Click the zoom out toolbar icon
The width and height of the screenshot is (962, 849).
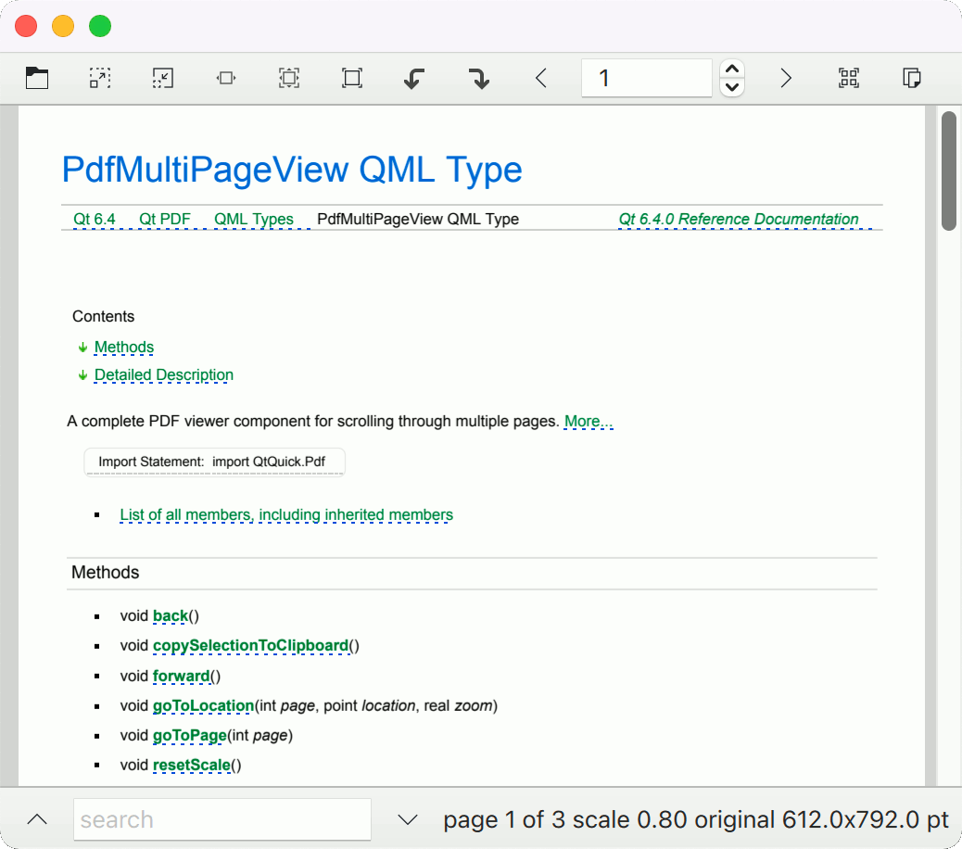coord(163,79)
